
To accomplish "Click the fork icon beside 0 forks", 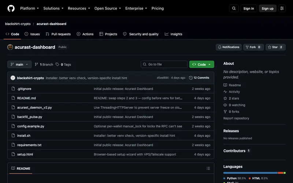I will 225,112.
